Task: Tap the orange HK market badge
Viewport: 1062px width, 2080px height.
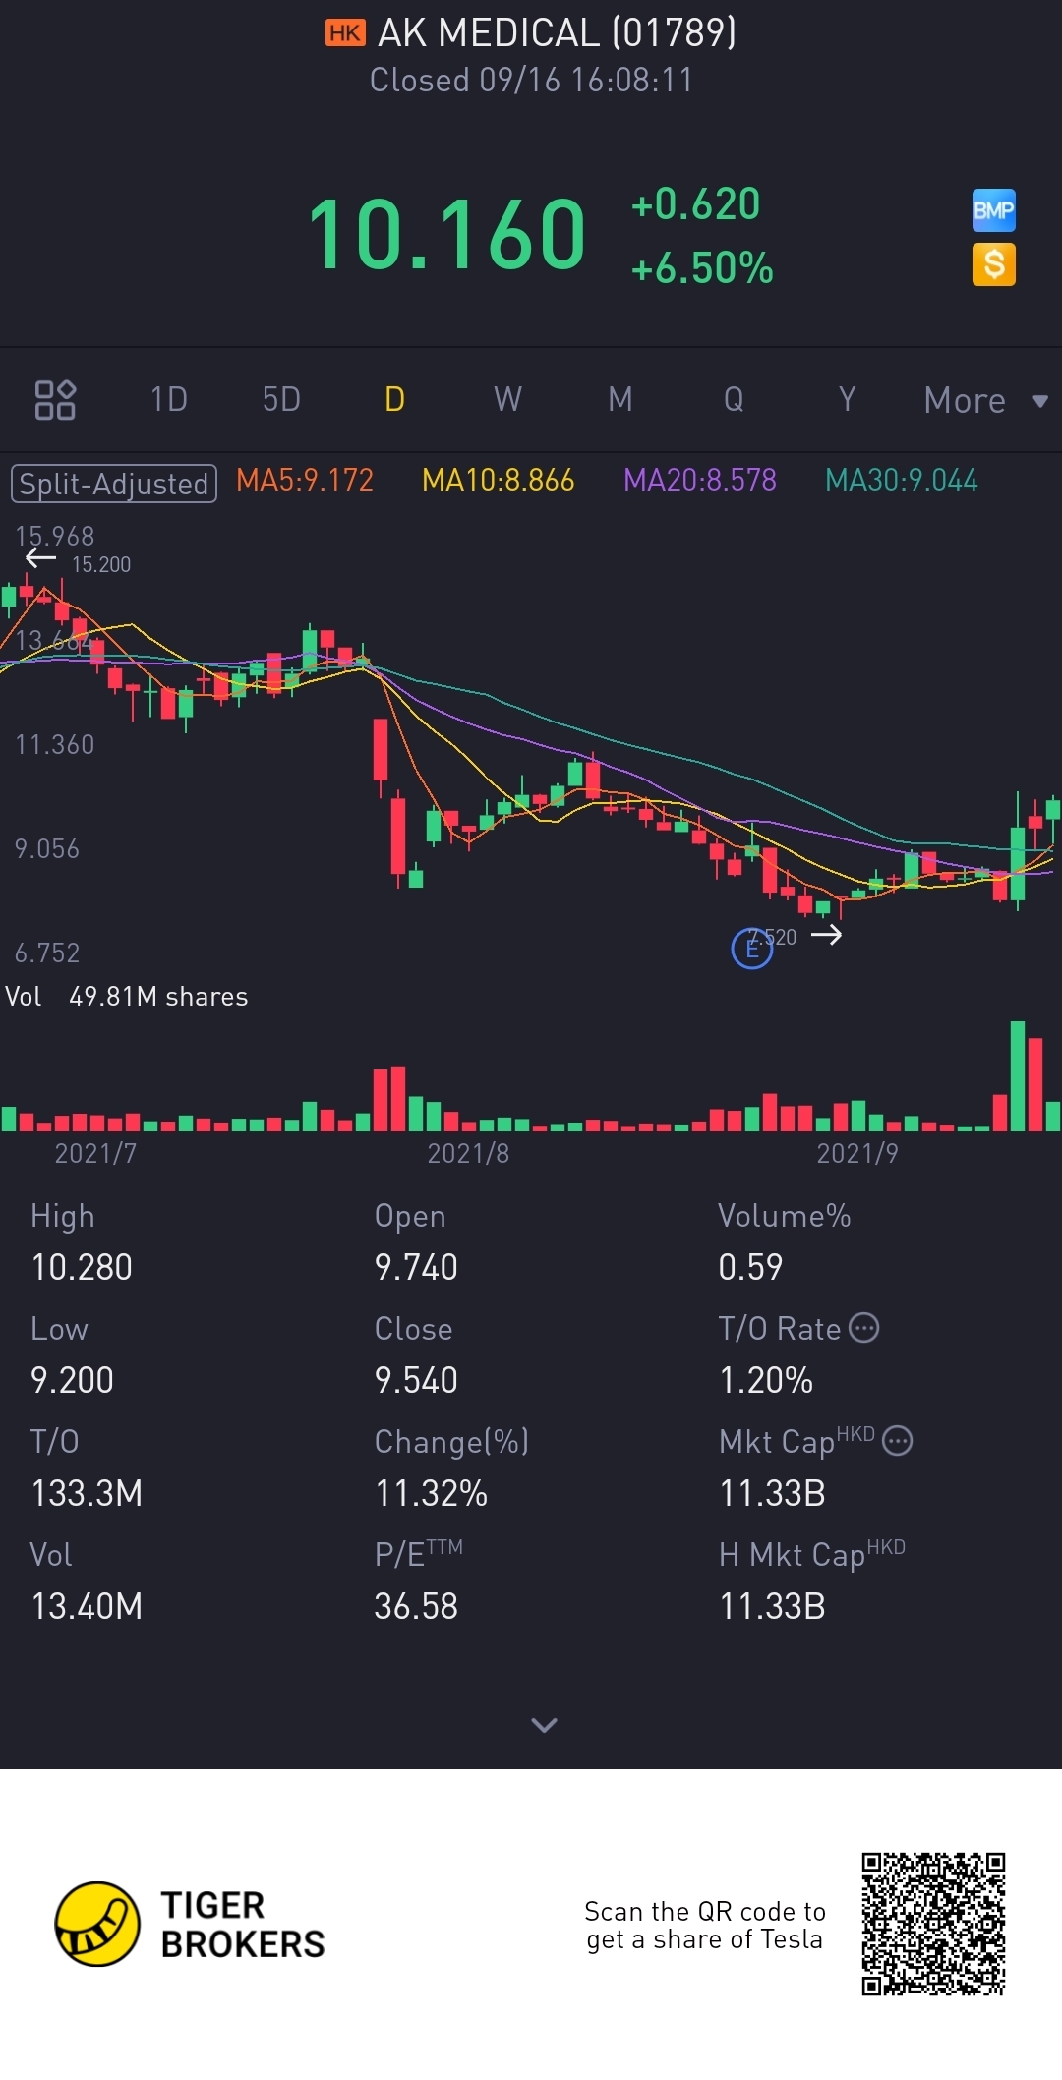Action: pyautogui.click(x=345, y=33)
